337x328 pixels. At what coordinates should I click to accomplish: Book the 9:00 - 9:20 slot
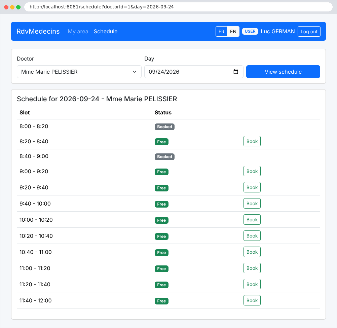pos(252,171)
